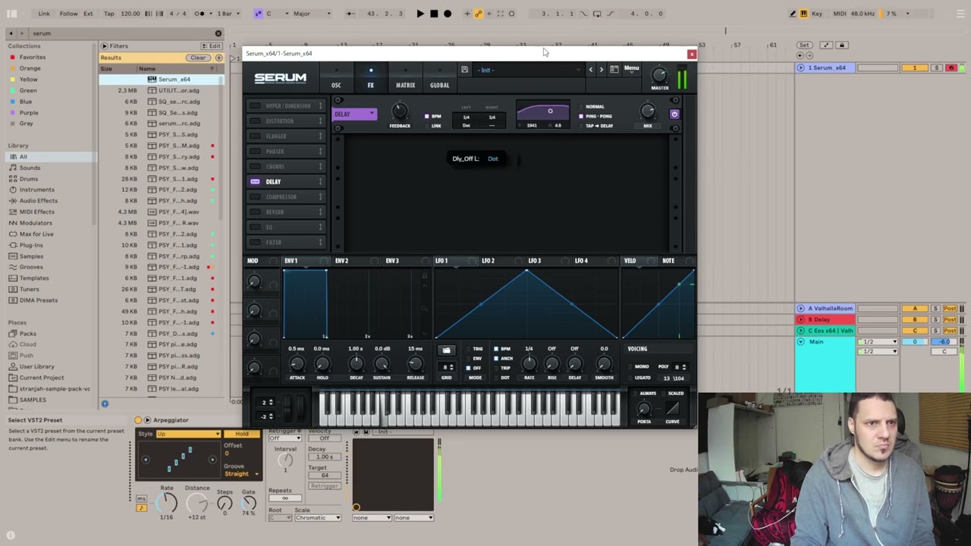Screen dimensions: 971x546
Task: Click the portamento Curve display
Action: pos(672,408)
